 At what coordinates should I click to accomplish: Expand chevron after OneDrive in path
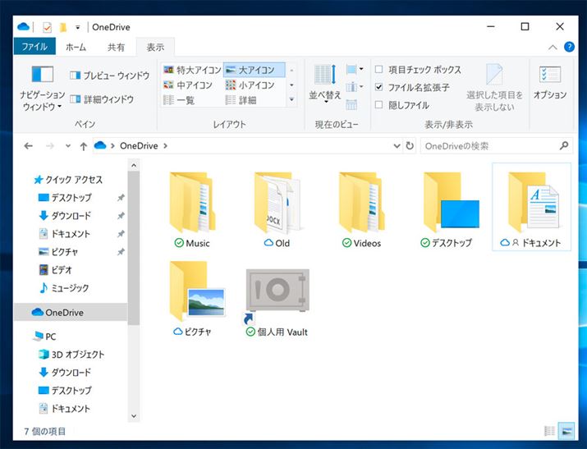coord(165,146)
